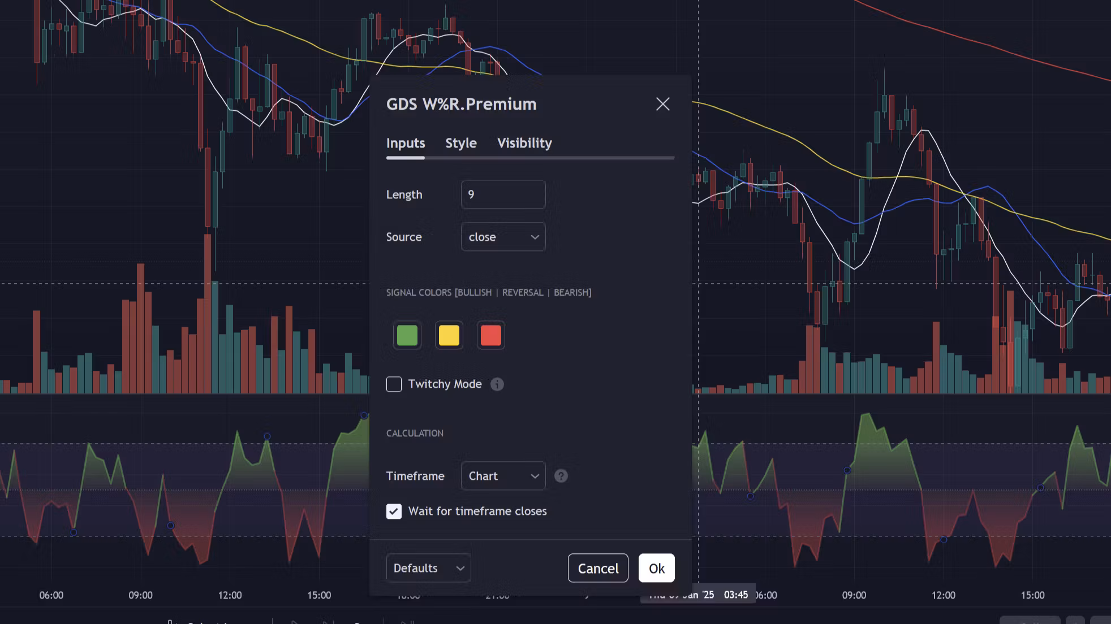Enable the Twitchy Mode checkbox
1111x624 pixels.
pyautogui.click(x=394, y=384)
